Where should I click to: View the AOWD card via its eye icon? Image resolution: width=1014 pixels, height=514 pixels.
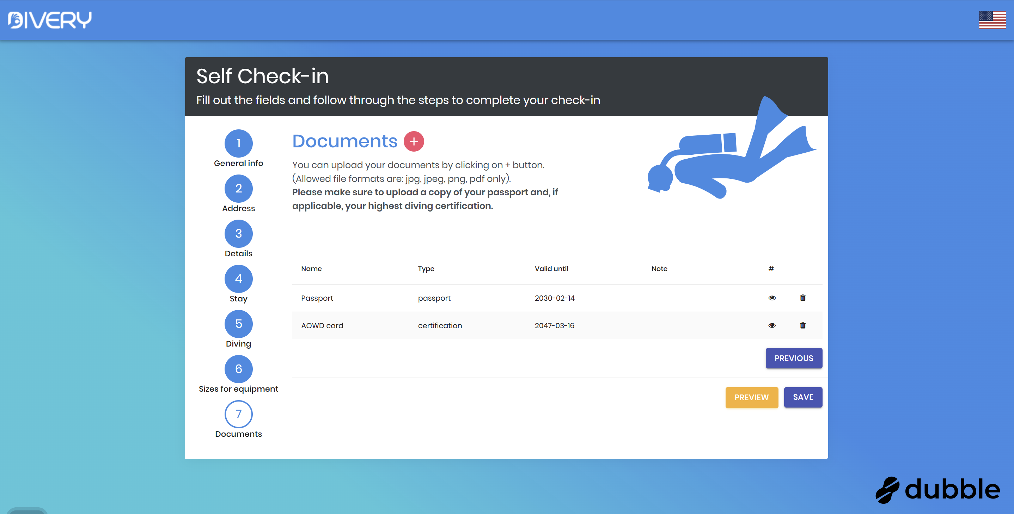(x=772, y=325)
